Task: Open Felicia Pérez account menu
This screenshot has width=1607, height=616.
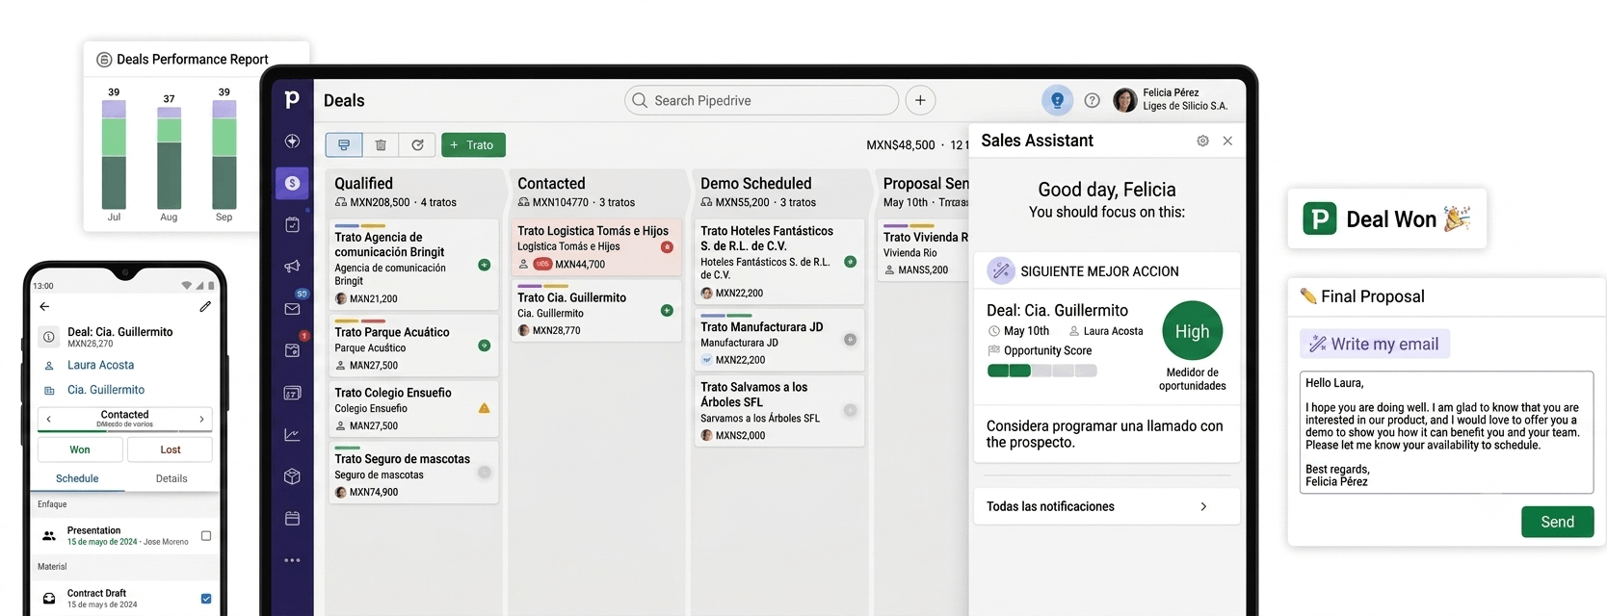Action: [x=1172, y=99]
